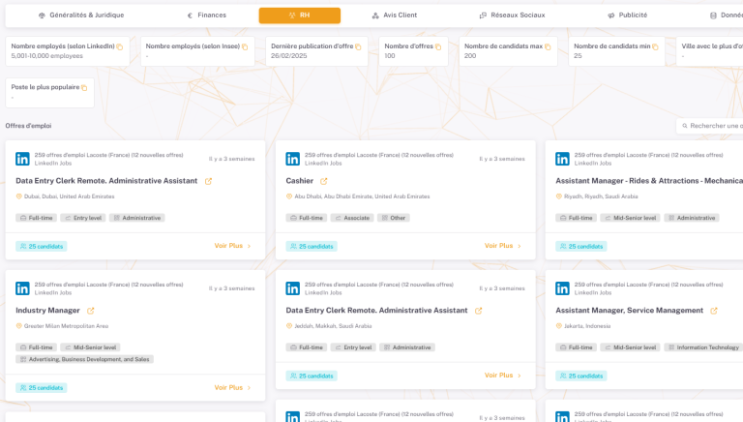Copy the Nombre d'offres value
The height and width of the screenshot is (422, 743).
438,46
